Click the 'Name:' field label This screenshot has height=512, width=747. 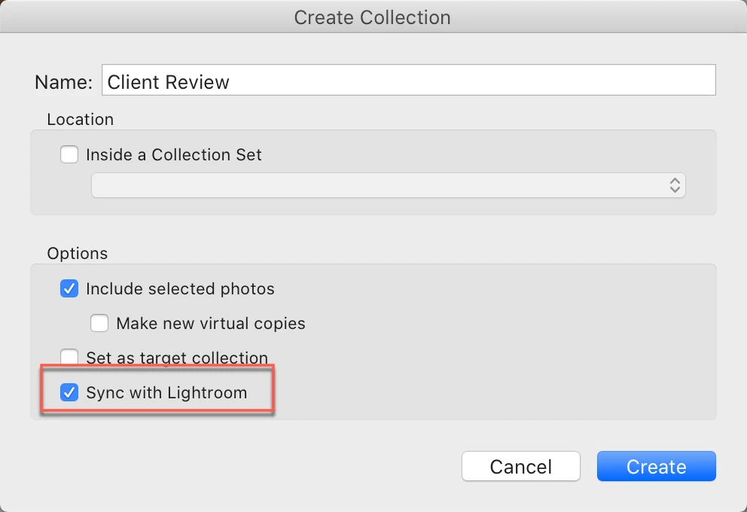pos(64,82)
